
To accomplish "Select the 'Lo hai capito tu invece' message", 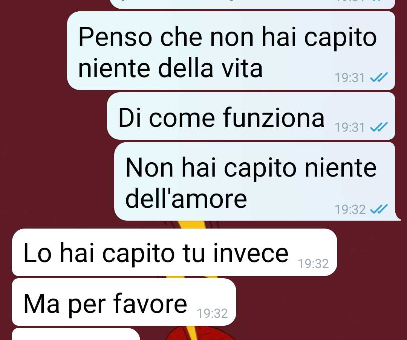I will [x=174, y=252].
